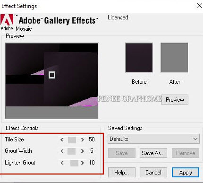Screen dimensions: 203x183
Task: Click the Save As... button
Action: pos(153,153)
